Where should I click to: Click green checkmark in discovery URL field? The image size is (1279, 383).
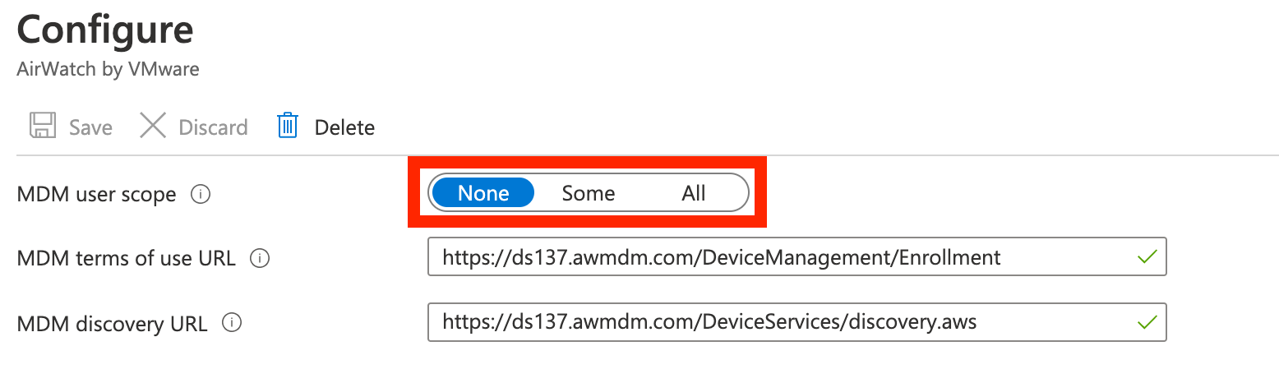pos(1147,321)
